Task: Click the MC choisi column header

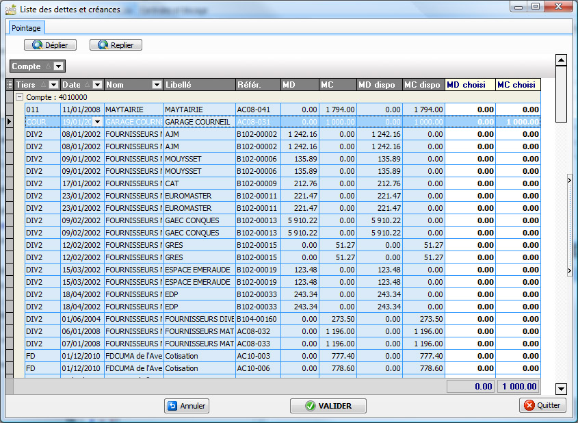Action: 518,84
